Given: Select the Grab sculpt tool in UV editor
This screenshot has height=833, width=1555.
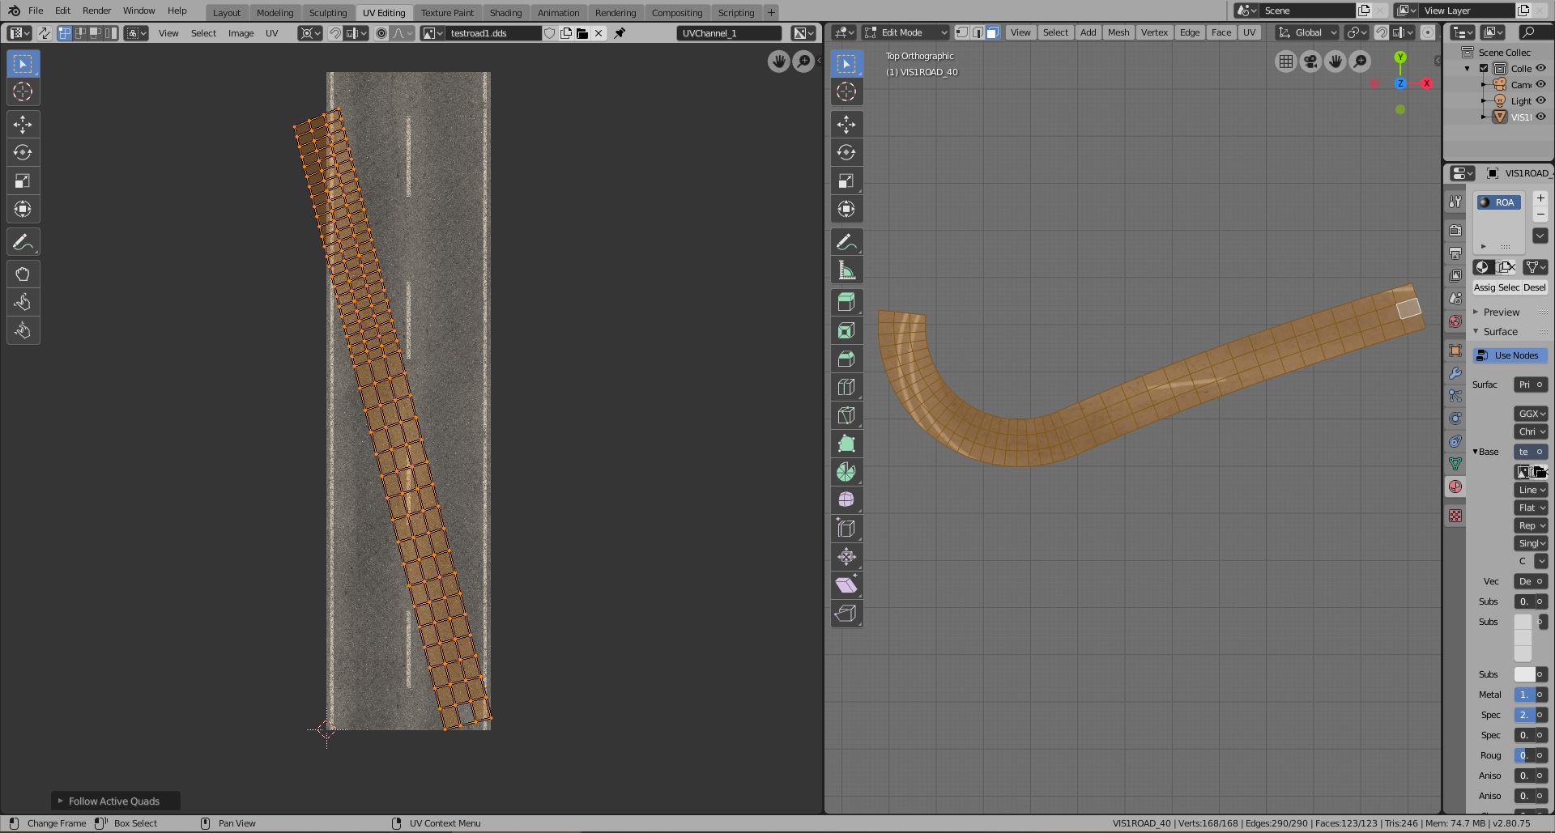Looking at the screenshot, I should (x=23, y=274).
